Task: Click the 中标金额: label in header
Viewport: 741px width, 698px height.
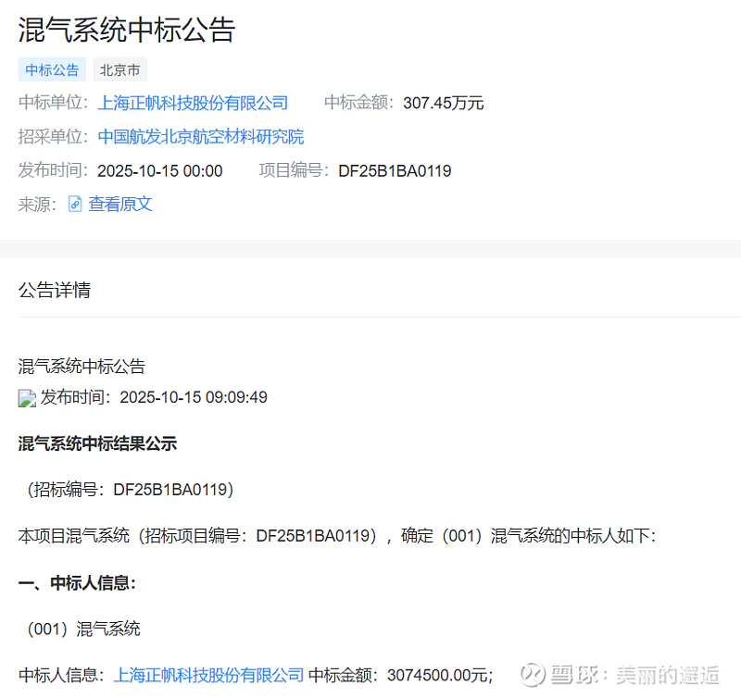Action: (x=359, y=103)
